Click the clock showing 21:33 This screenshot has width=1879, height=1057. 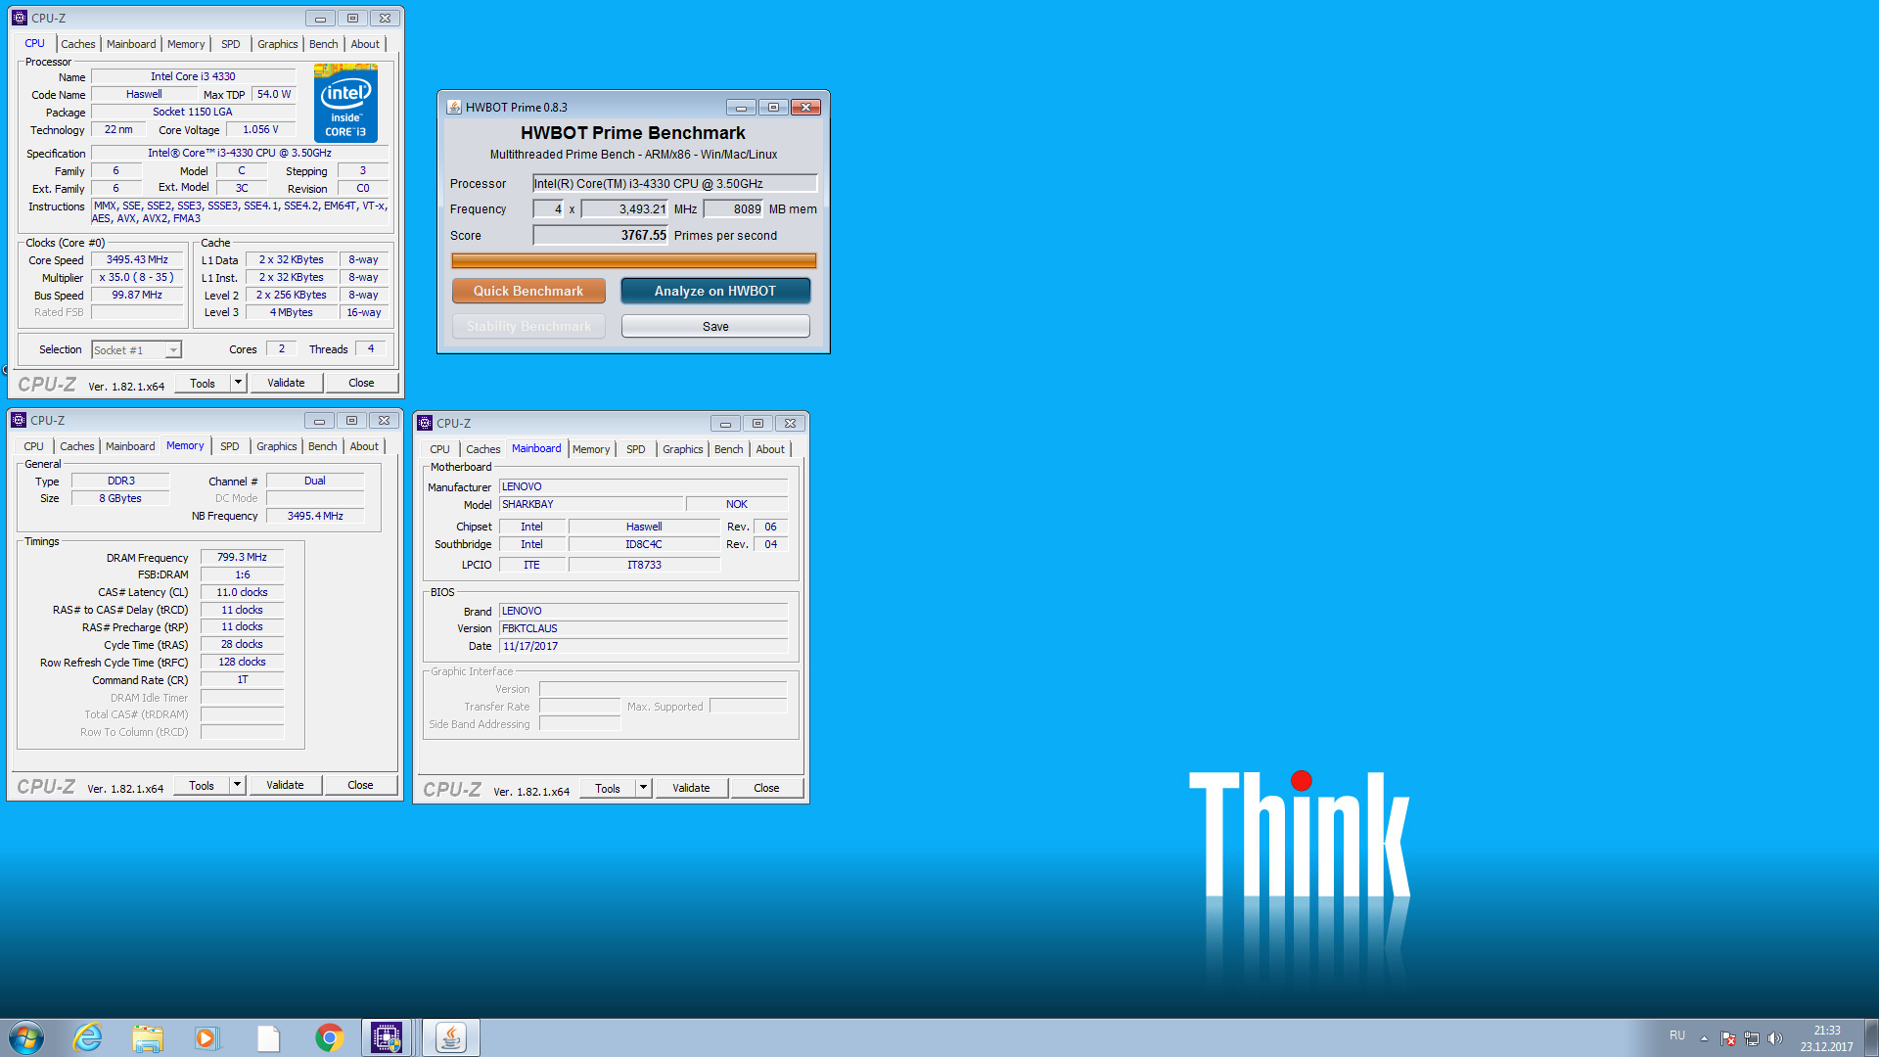1826,1031
